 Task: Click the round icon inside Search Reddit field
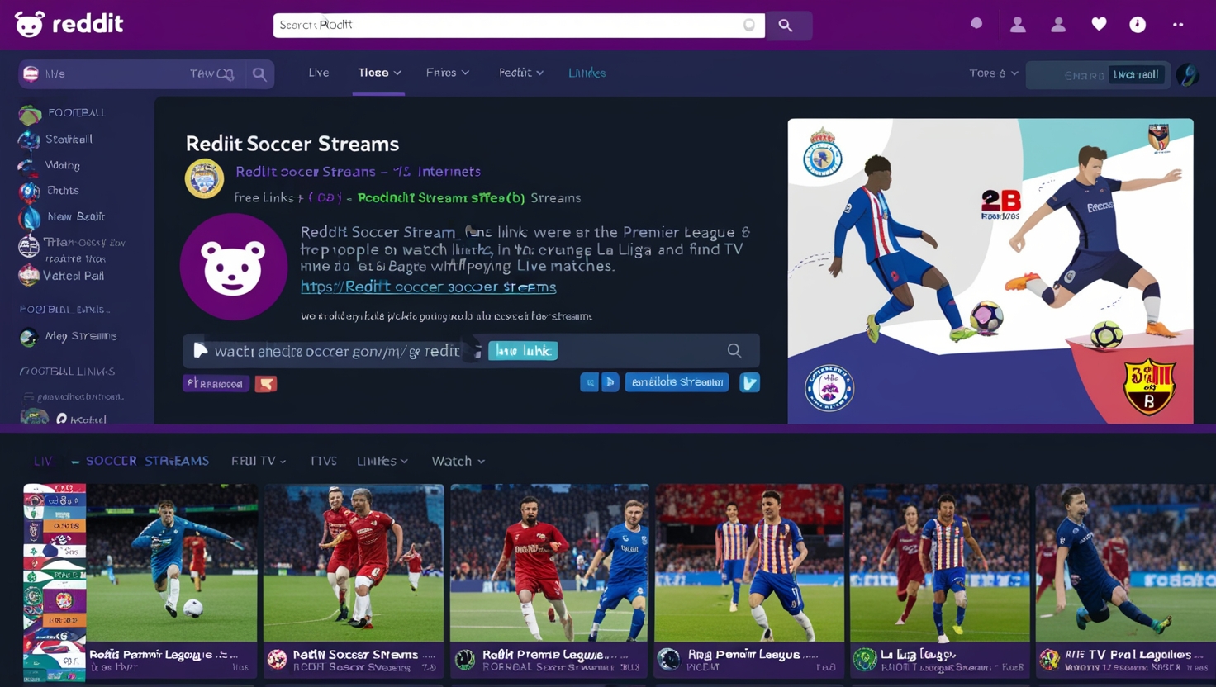[x=749, y=25]
